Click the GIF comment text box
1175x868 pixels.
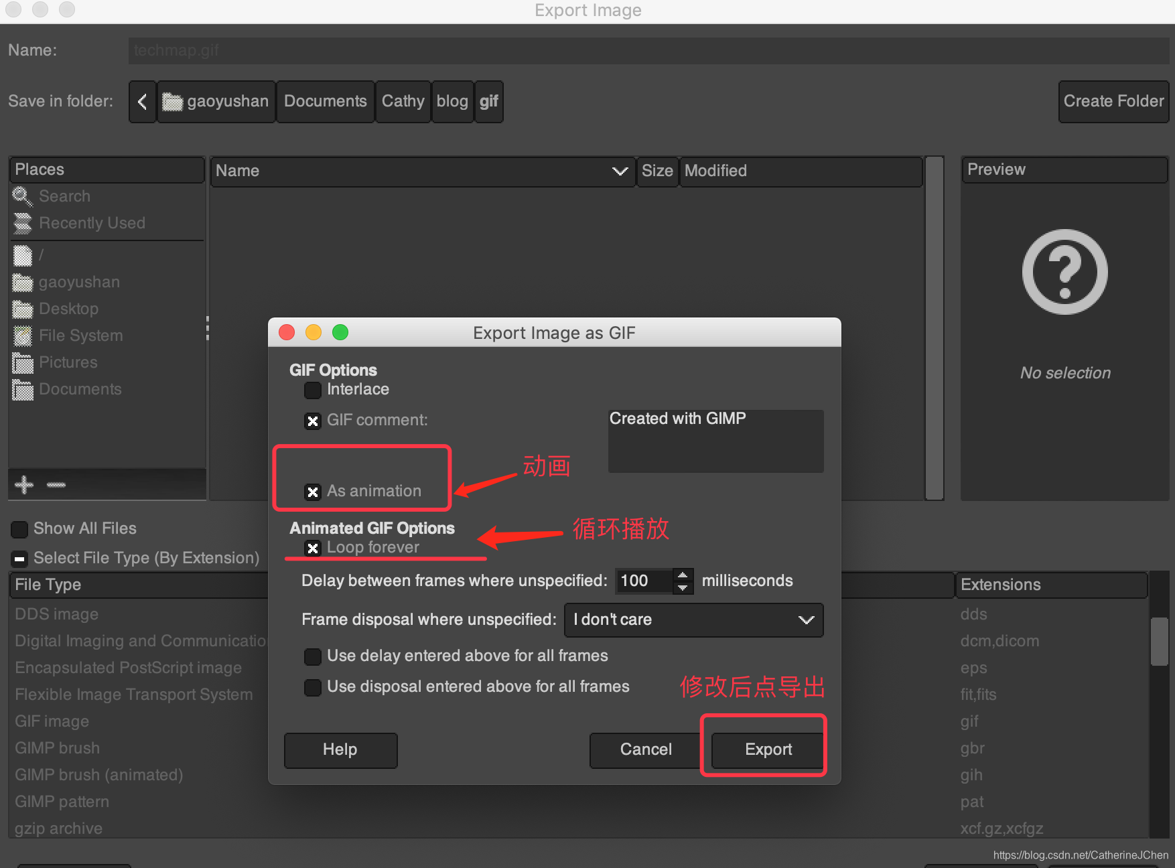[715, 441]
